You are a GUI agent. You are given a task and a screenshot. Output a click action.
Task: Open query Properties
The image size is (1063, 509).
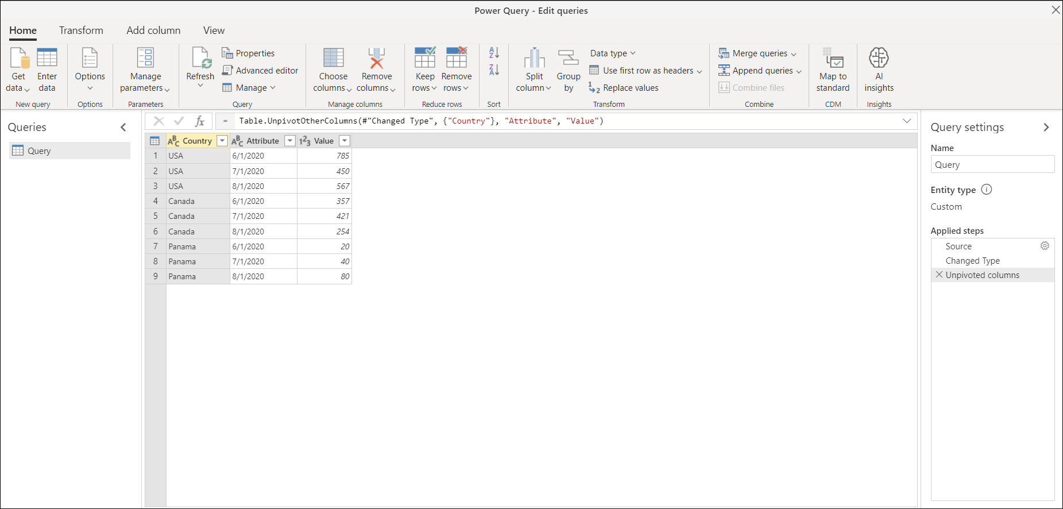(248, 53)
